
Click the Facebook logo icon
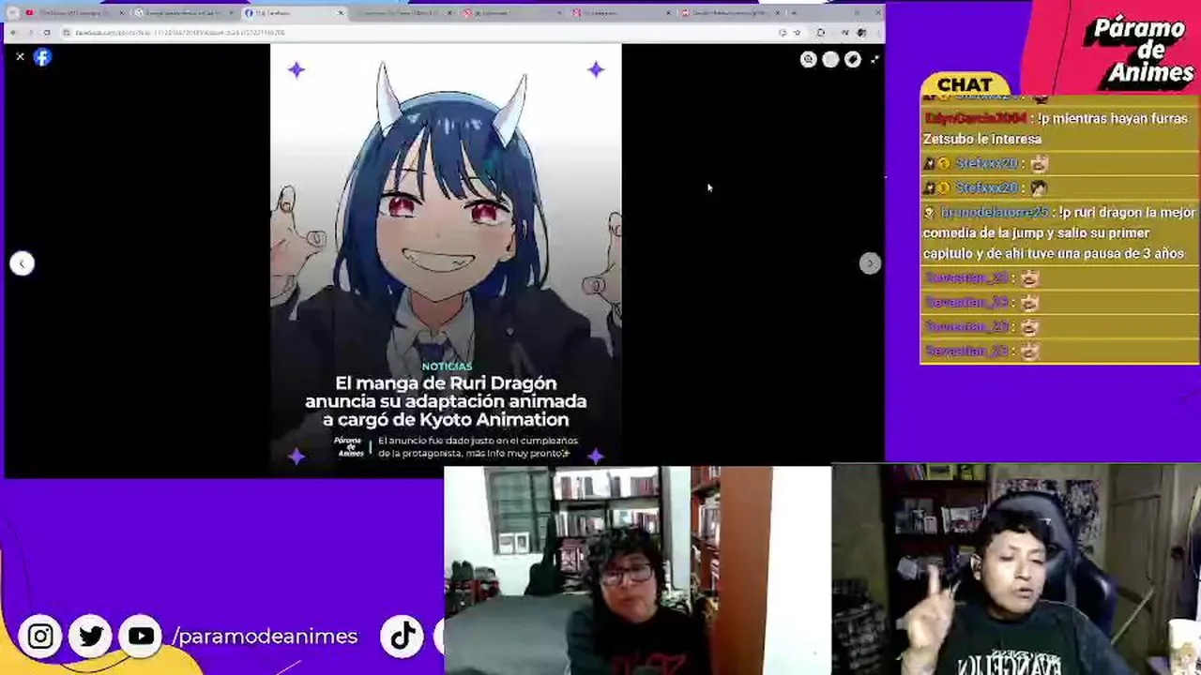tap(42, 57)
